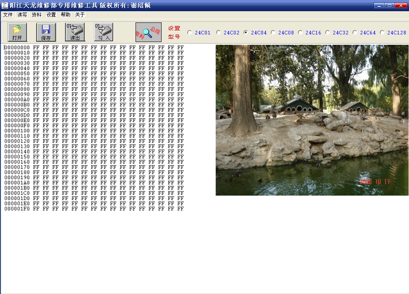Minimize the repair tool window
Screen dimensions: 409x294
click(x=379, y=5)
